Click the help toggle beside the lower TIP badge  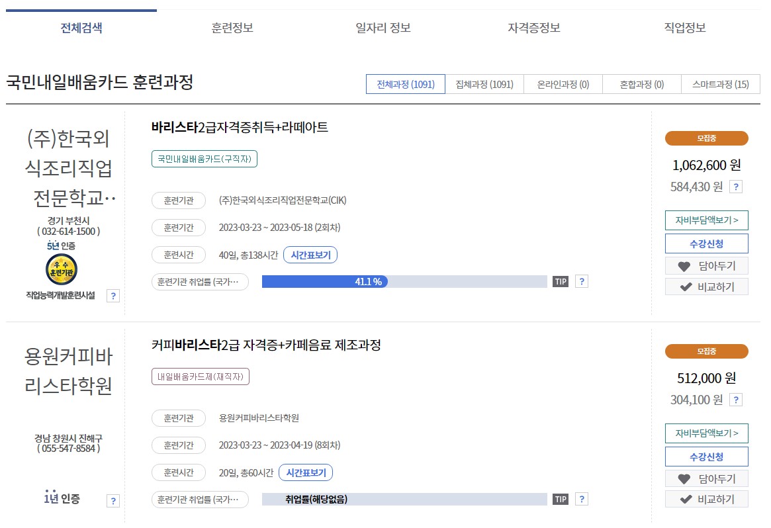581,499
